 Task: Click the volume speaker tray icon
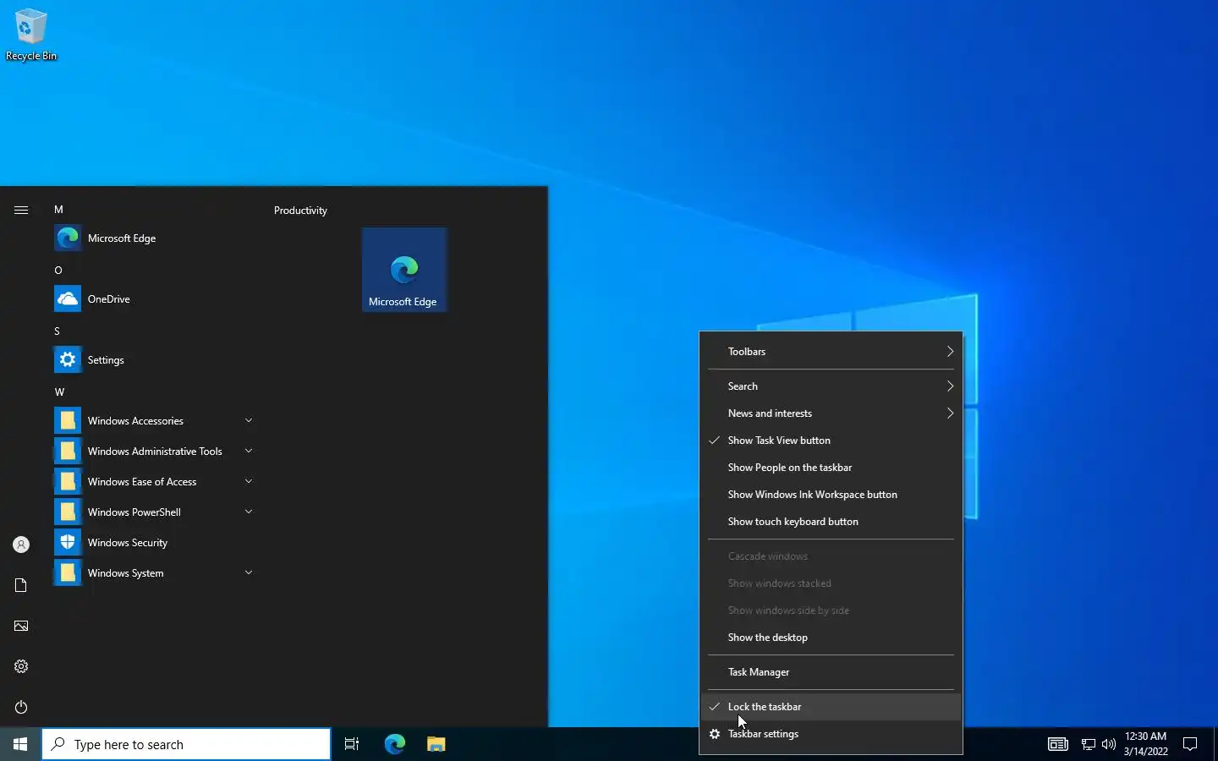[1109, 744]
